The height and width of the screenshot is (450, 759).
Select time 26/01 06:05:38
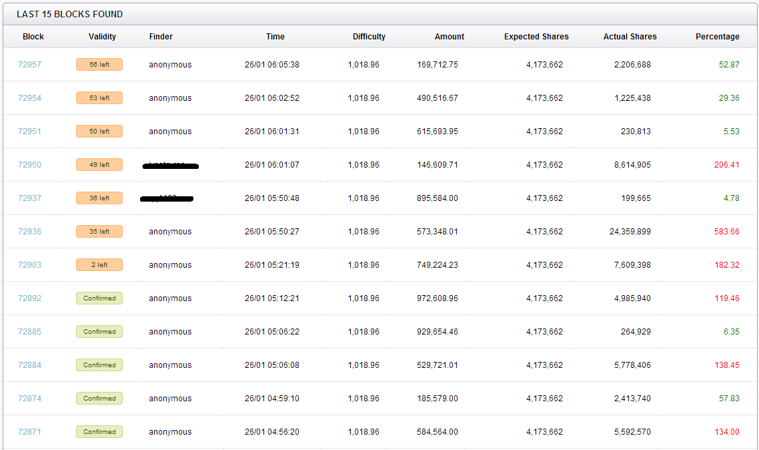272,64
